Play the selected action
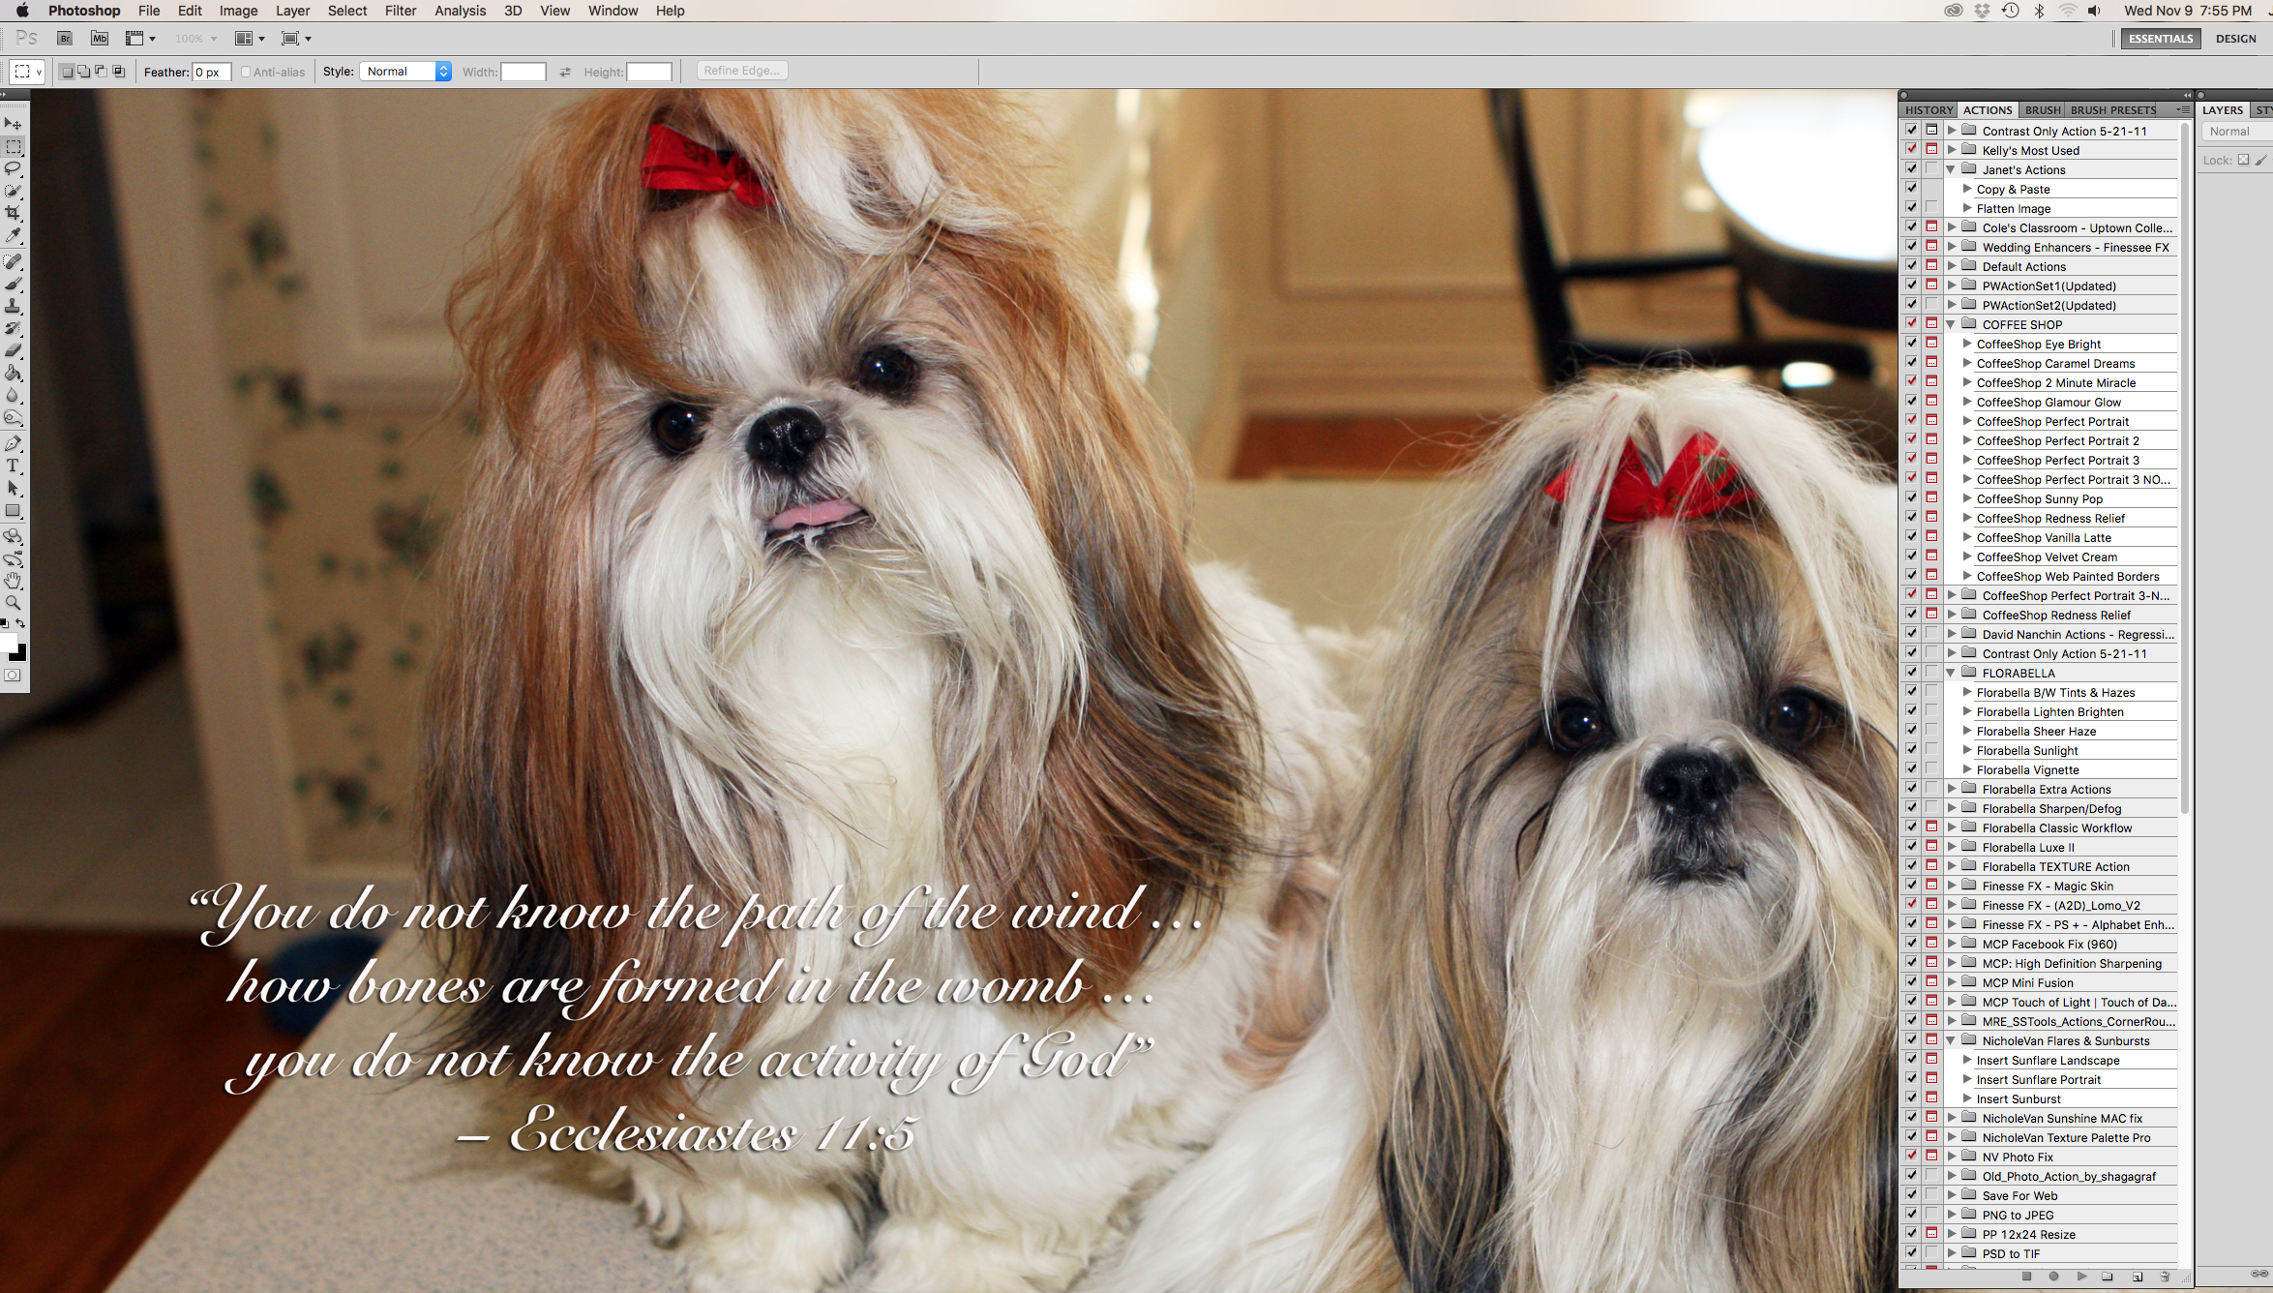The width and height of the screenshot is (2273, 1293). coord(2081,1277)
